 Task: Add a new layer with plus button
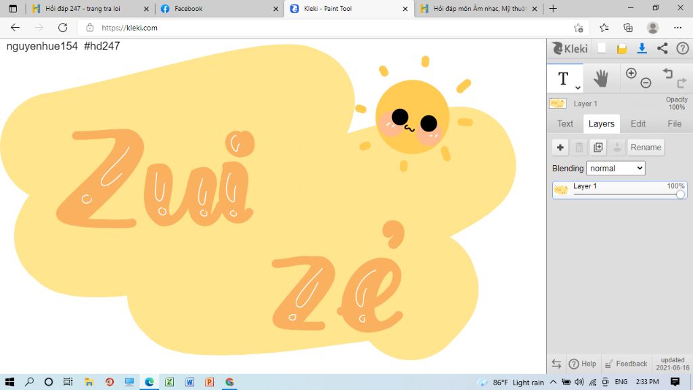(x=560, y=147)
